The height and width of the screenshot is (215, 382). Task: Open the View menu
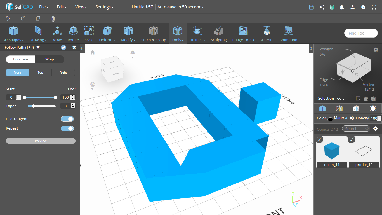(x=81, y=7)
